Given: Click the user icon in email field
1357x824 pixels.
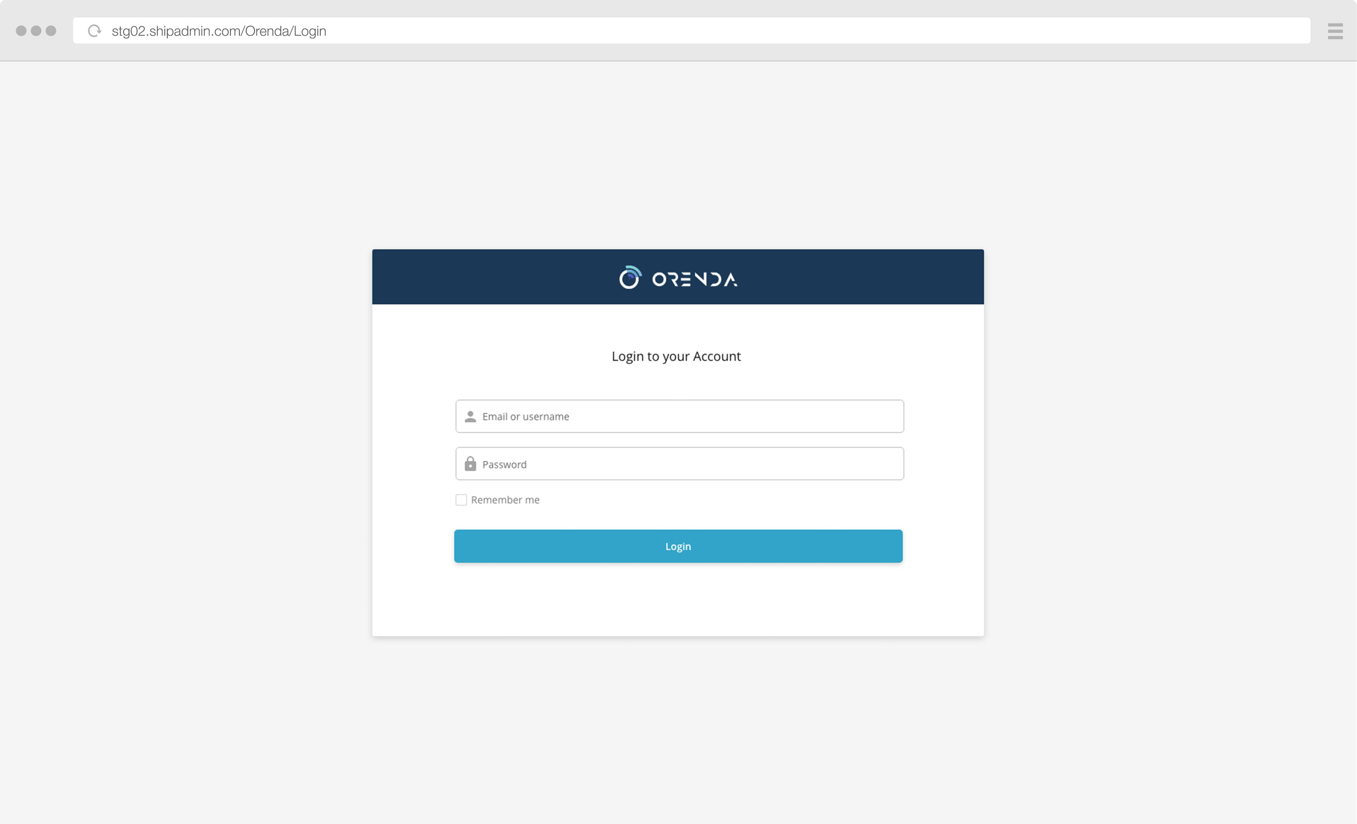Looking at the screenshot, I should pos(470,417).
